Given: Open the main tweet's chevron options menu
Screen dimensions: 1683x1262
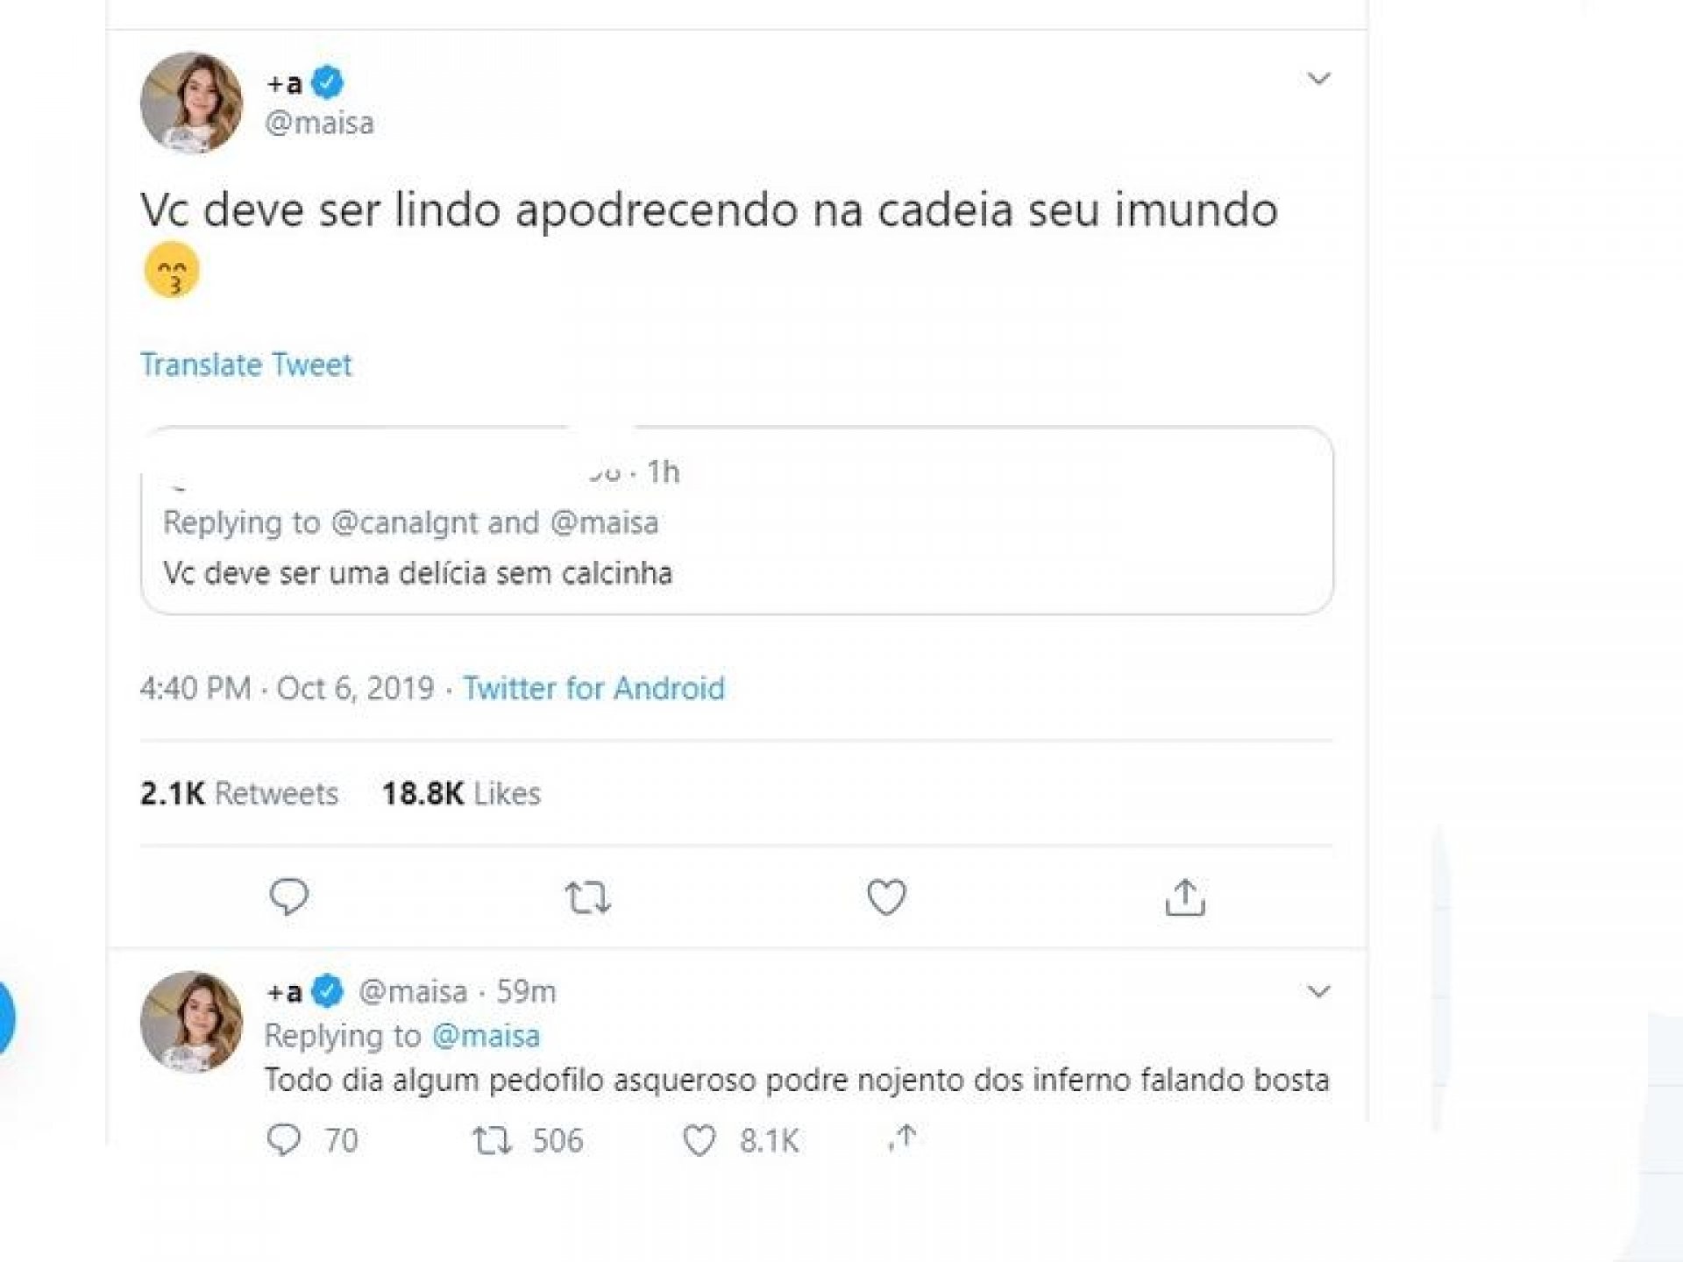Looking at the screenshot, I should [x=1318, y=79].
